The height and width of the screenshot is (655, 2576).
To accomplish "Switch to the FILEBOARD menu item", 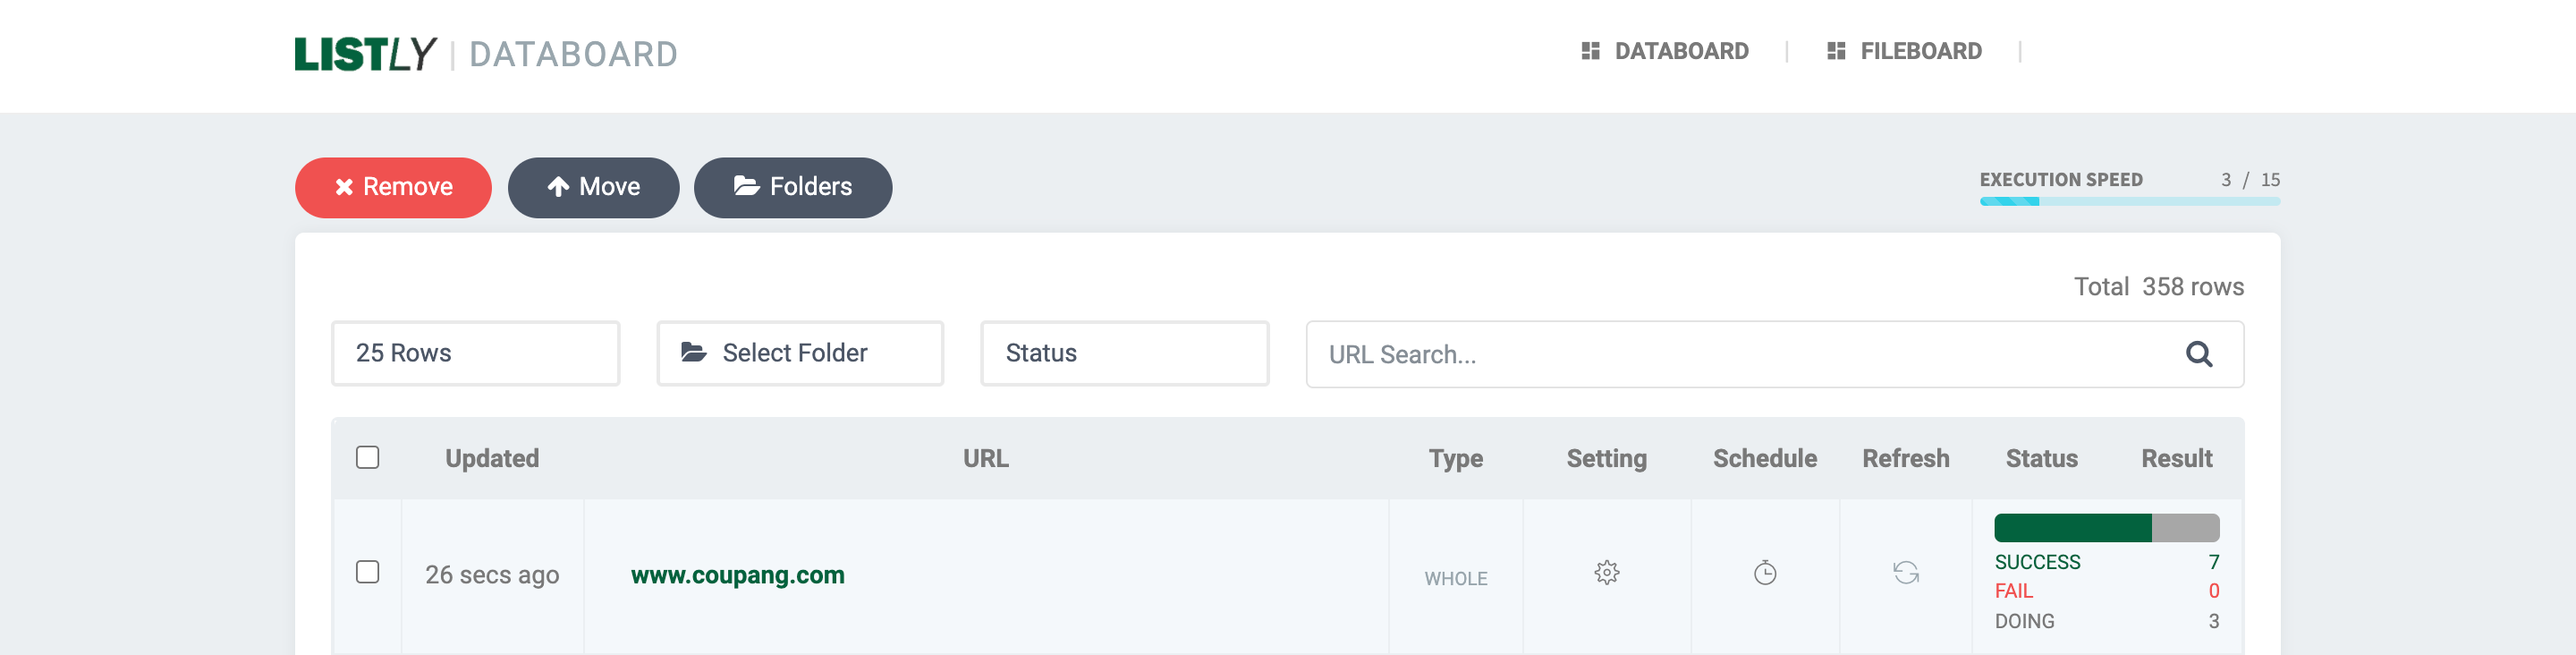I will 1920,51.
